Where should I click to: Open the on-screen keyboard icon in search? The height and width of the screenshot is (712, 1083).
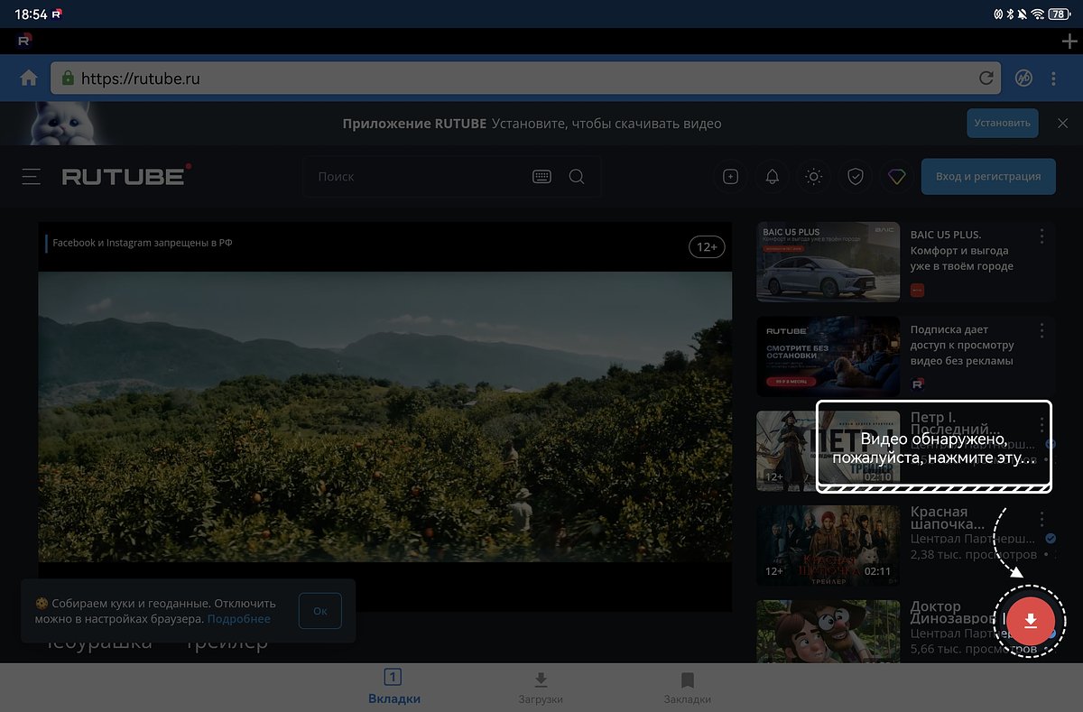coord(541,177)
